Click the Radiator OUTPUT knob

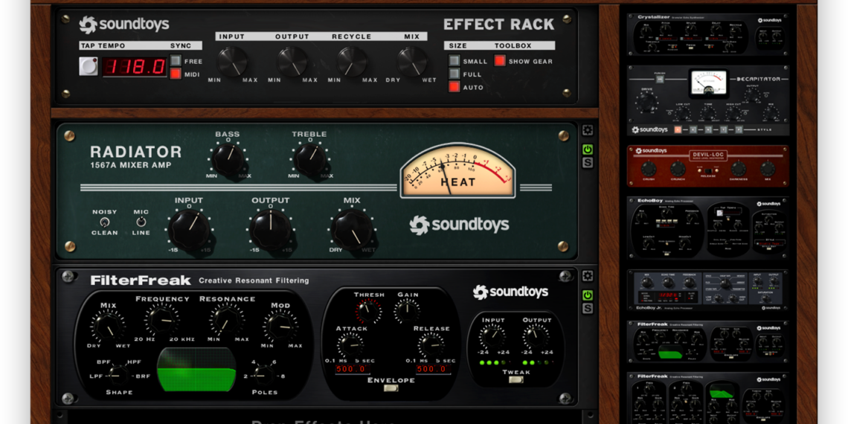tap(271, 229)
